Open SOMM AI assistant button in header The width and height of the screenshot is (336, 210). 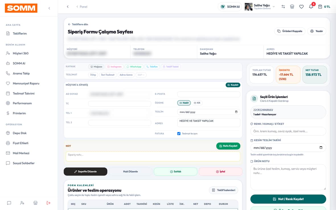coord(230,7)
